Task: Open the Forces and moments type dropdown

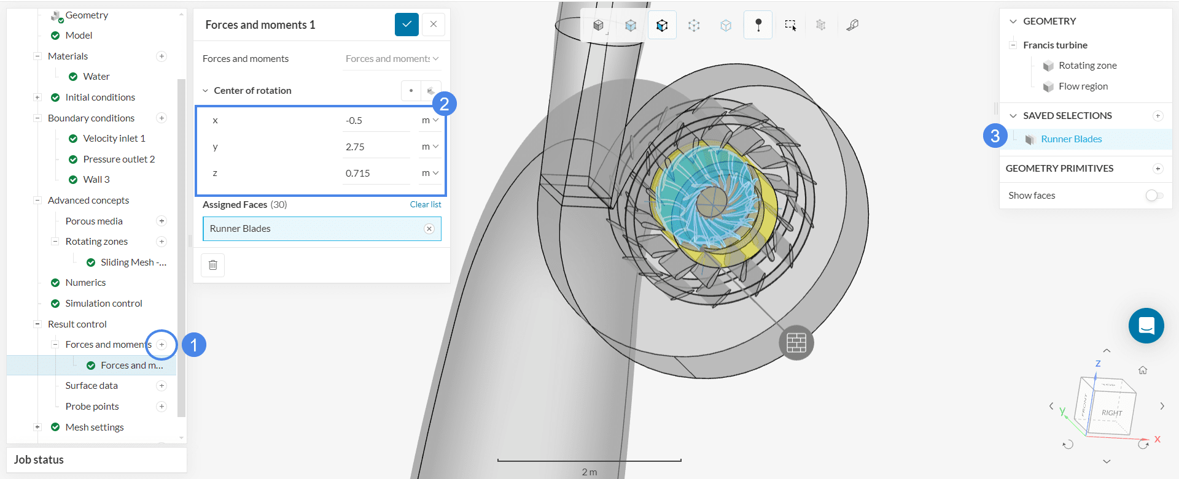Action: pos(391,59)
